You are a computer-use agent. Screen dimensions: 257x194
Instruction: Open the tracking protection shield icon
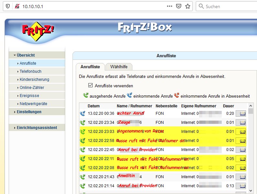[x=8, y=6]
